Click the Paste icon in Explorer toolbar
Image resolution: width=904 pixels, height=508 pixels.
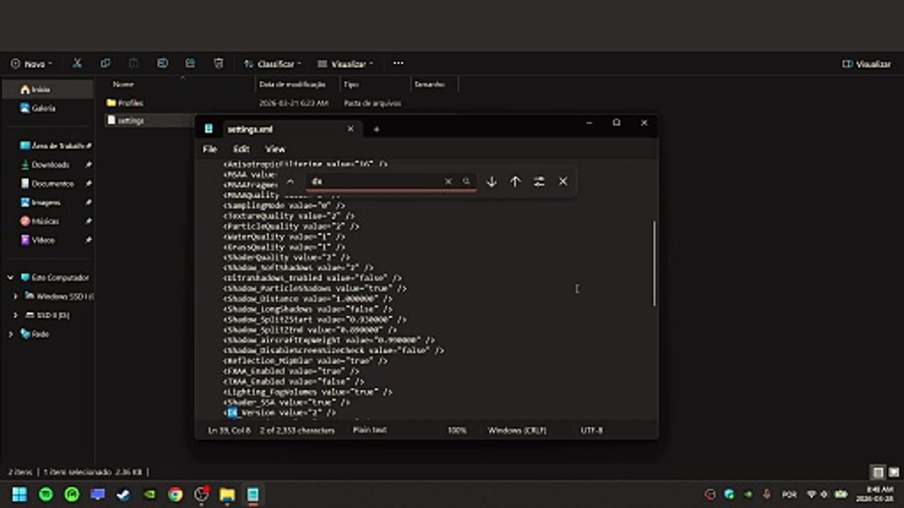tap(133, 64)
